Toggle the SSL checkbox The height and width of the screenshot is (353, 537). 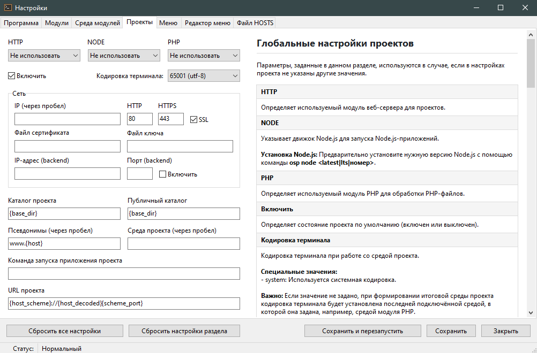click(192, 119)
